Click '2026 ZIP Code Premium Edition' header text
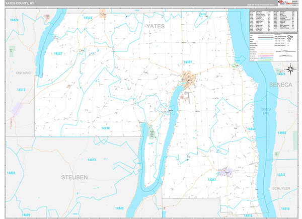 tap(261, 5)
